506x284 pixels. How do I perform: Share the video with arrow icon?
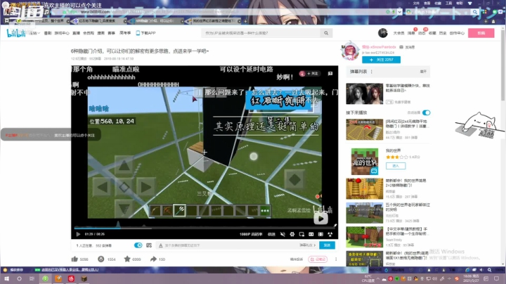(153, 259)
